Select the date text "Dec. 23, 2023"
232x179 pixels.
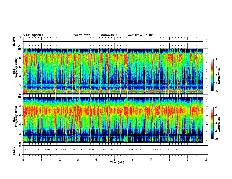tap(82, 35)
